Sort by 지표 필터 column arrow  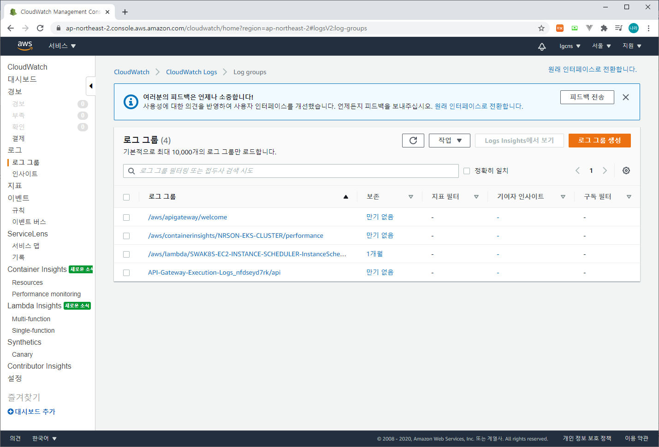[x=476, y=197]
